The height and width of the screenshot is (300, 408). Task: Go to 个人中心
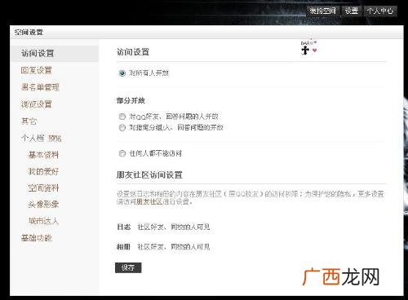pos(380,11)
